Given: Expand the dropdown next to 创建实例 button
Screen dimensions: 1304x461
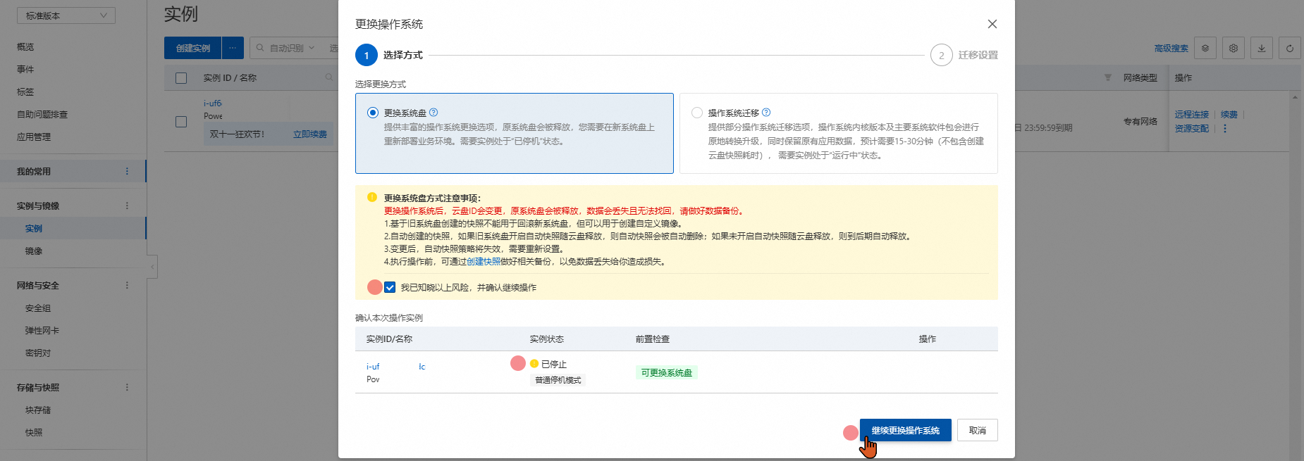Looking at the screenshot, I should tap(233, 48).
